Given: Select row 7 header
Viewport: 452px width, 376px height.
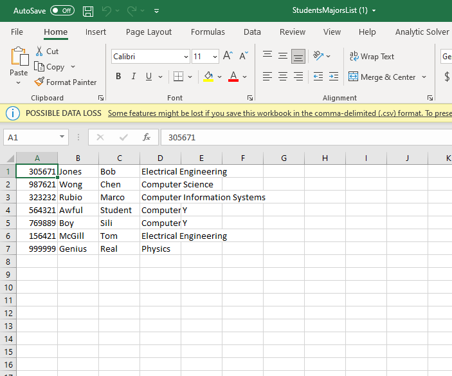Looking at the screenshot, I should tap(8, 249).
